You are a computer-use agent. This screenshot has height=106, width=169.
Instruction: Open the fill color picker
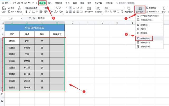[51, 12]
